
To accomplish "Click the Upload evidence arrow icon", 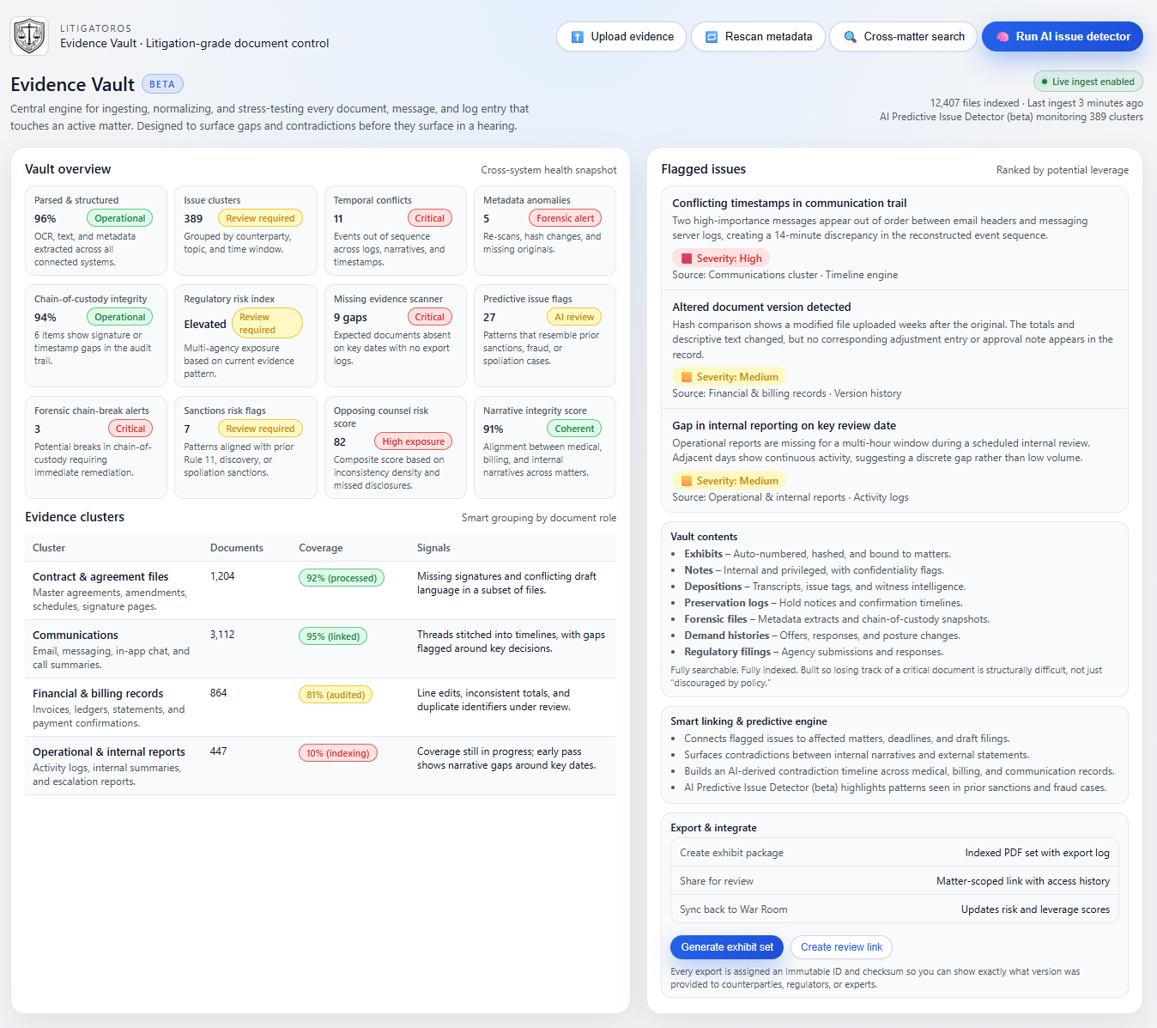I will pos(578,36).
